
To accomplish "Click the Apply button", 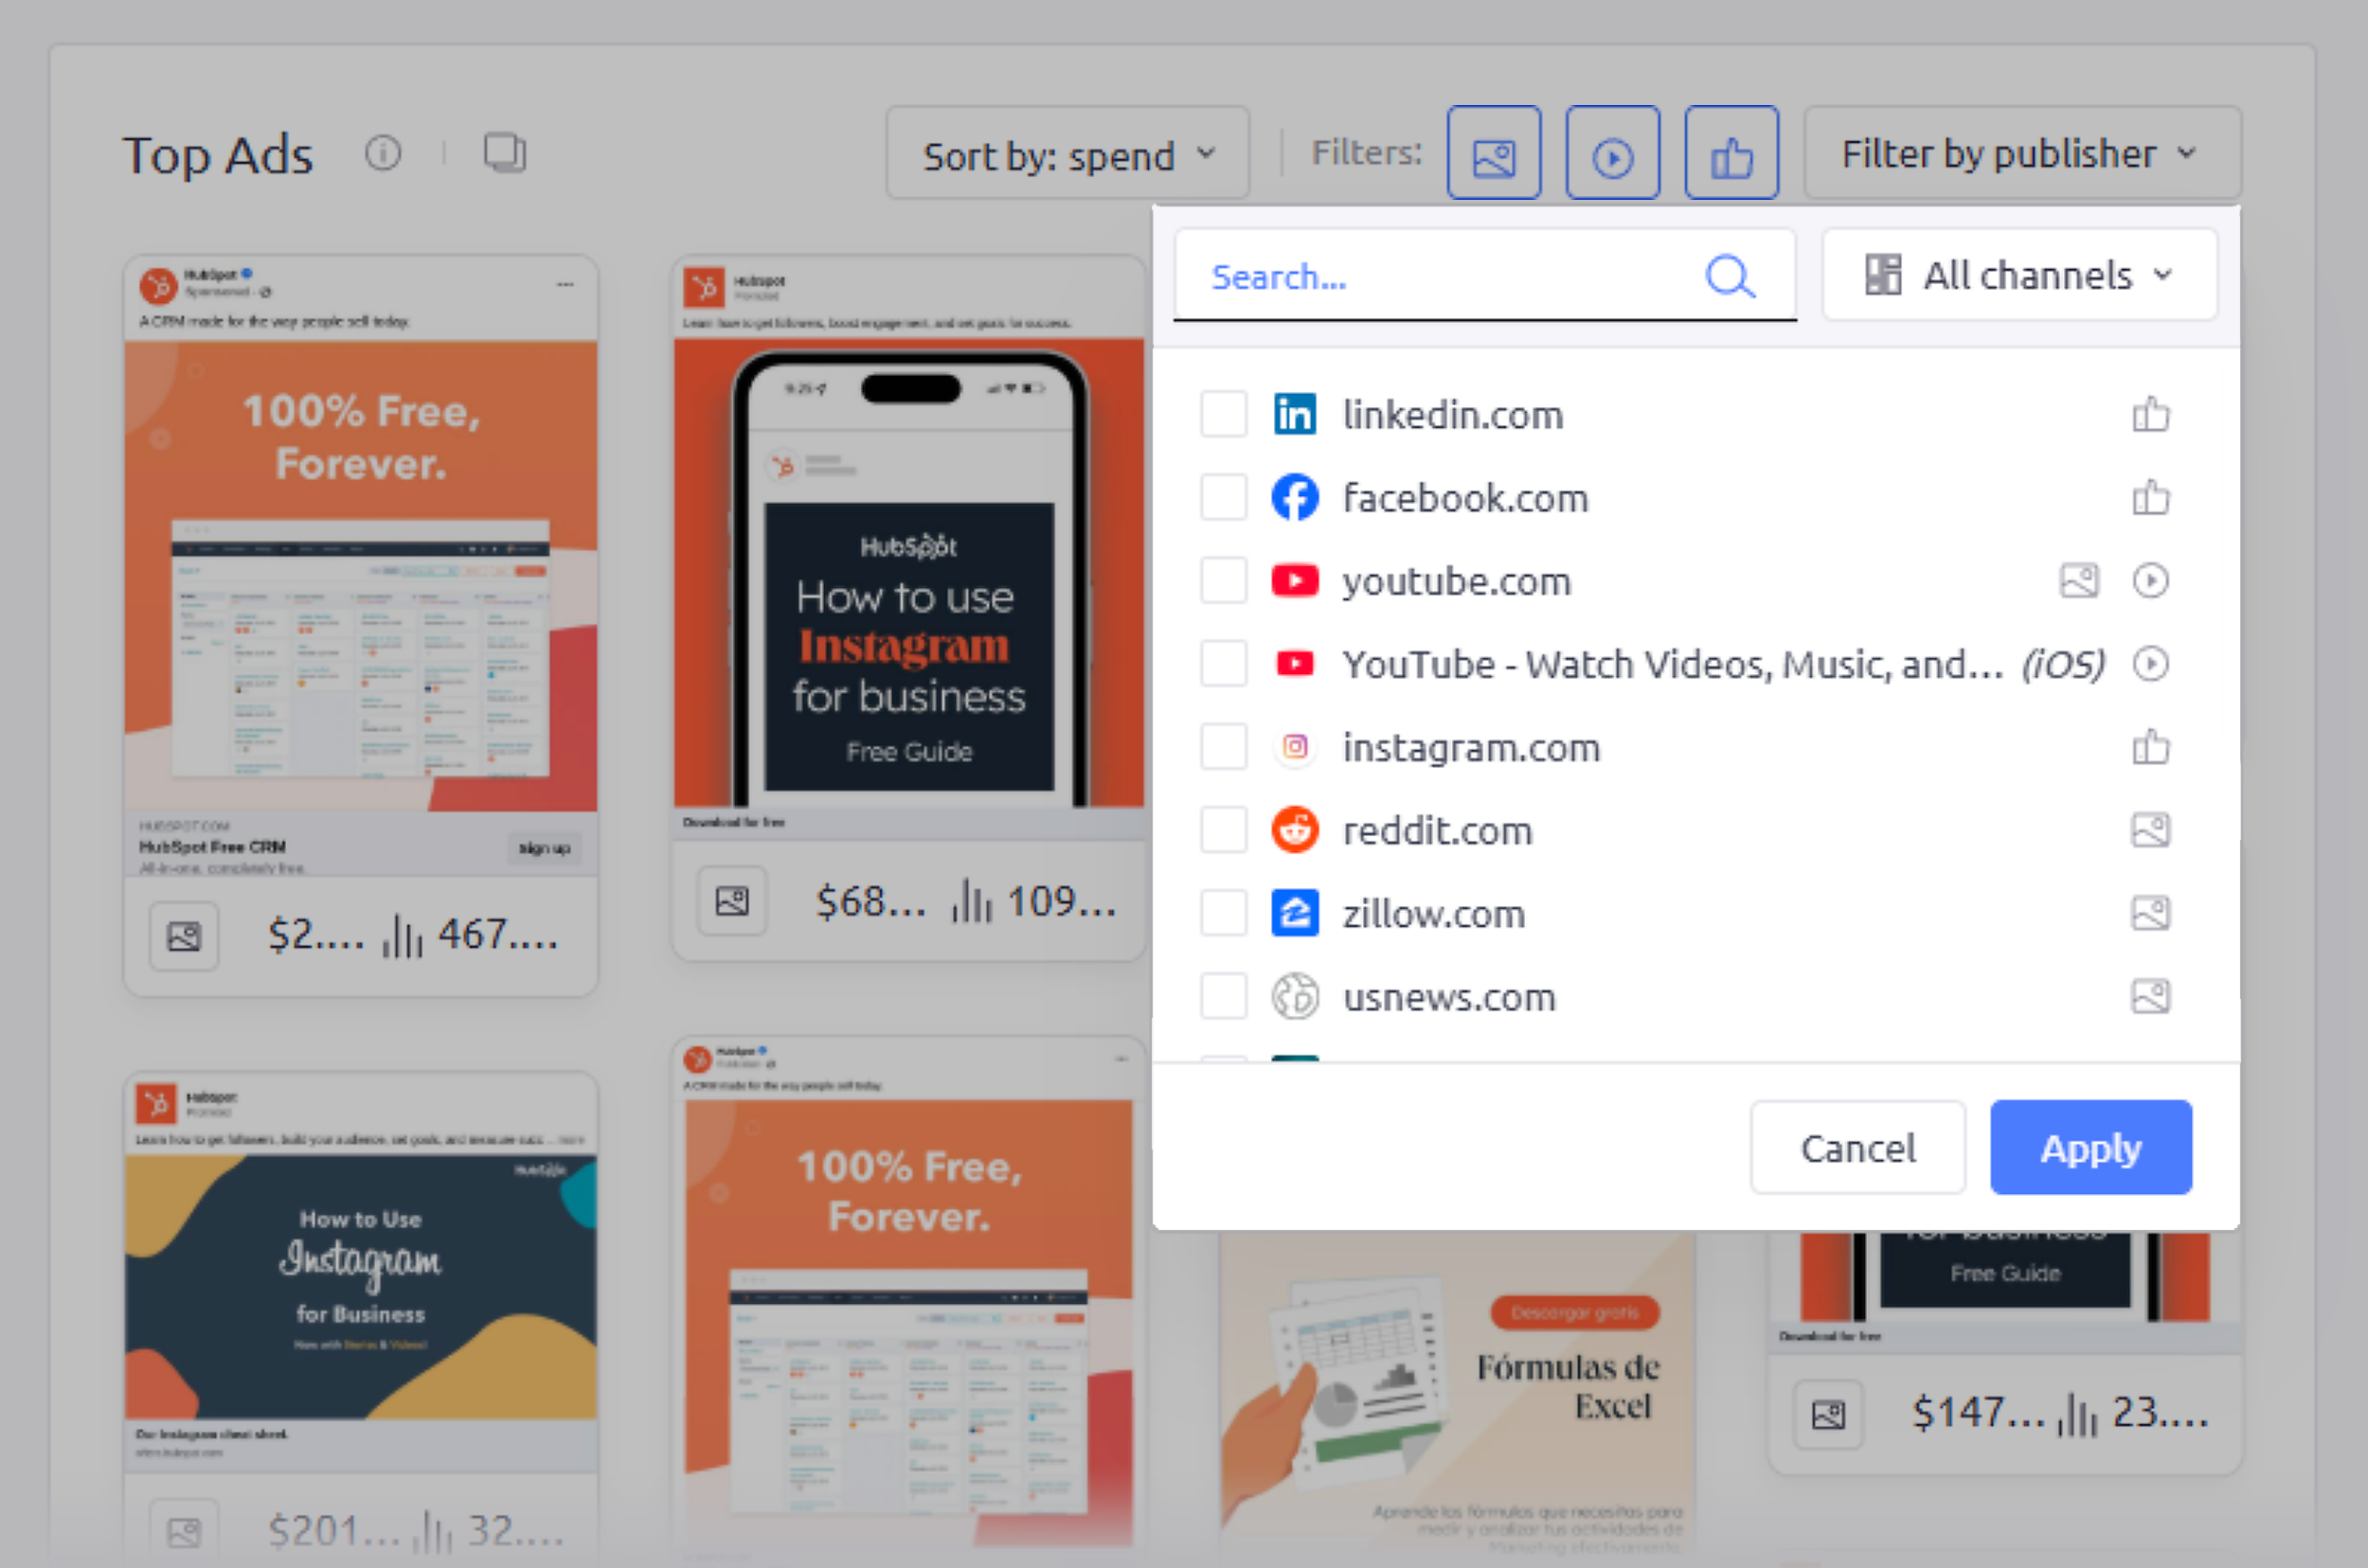I will point(2090,1147).
